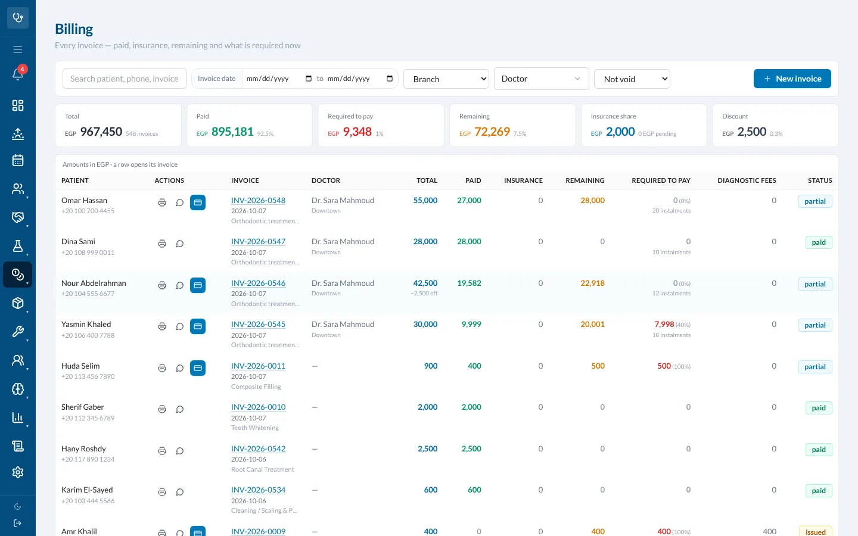Print Hany Roshdy's invoice

click(x=162, y=451)
